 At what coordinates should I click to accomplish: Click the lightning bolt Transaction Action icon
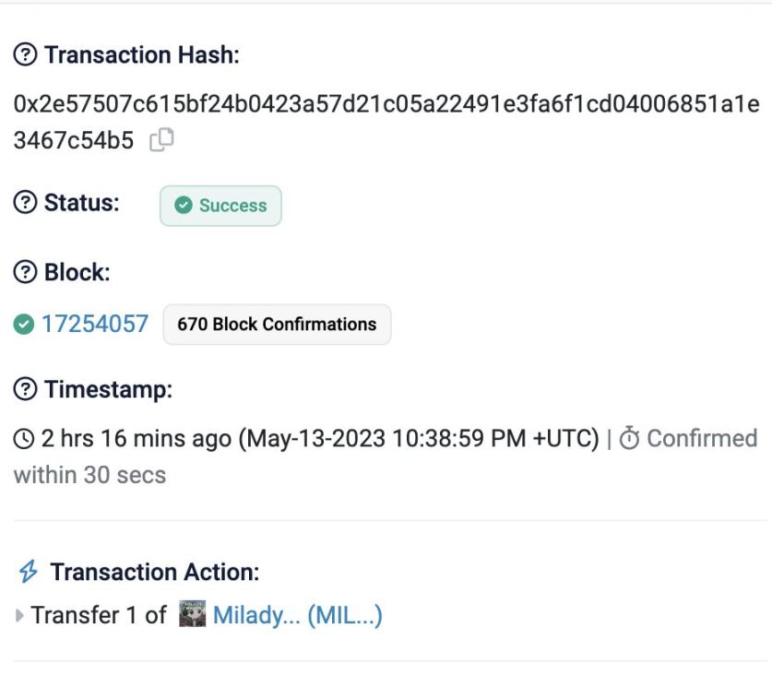[29, 572]
